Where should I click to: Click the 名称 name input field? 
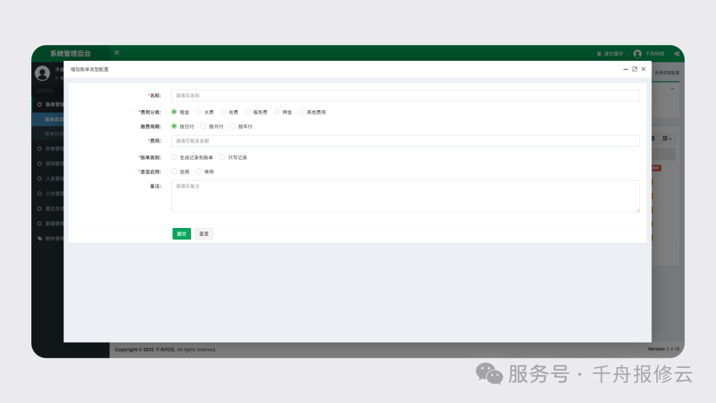(x=404, y=95)
